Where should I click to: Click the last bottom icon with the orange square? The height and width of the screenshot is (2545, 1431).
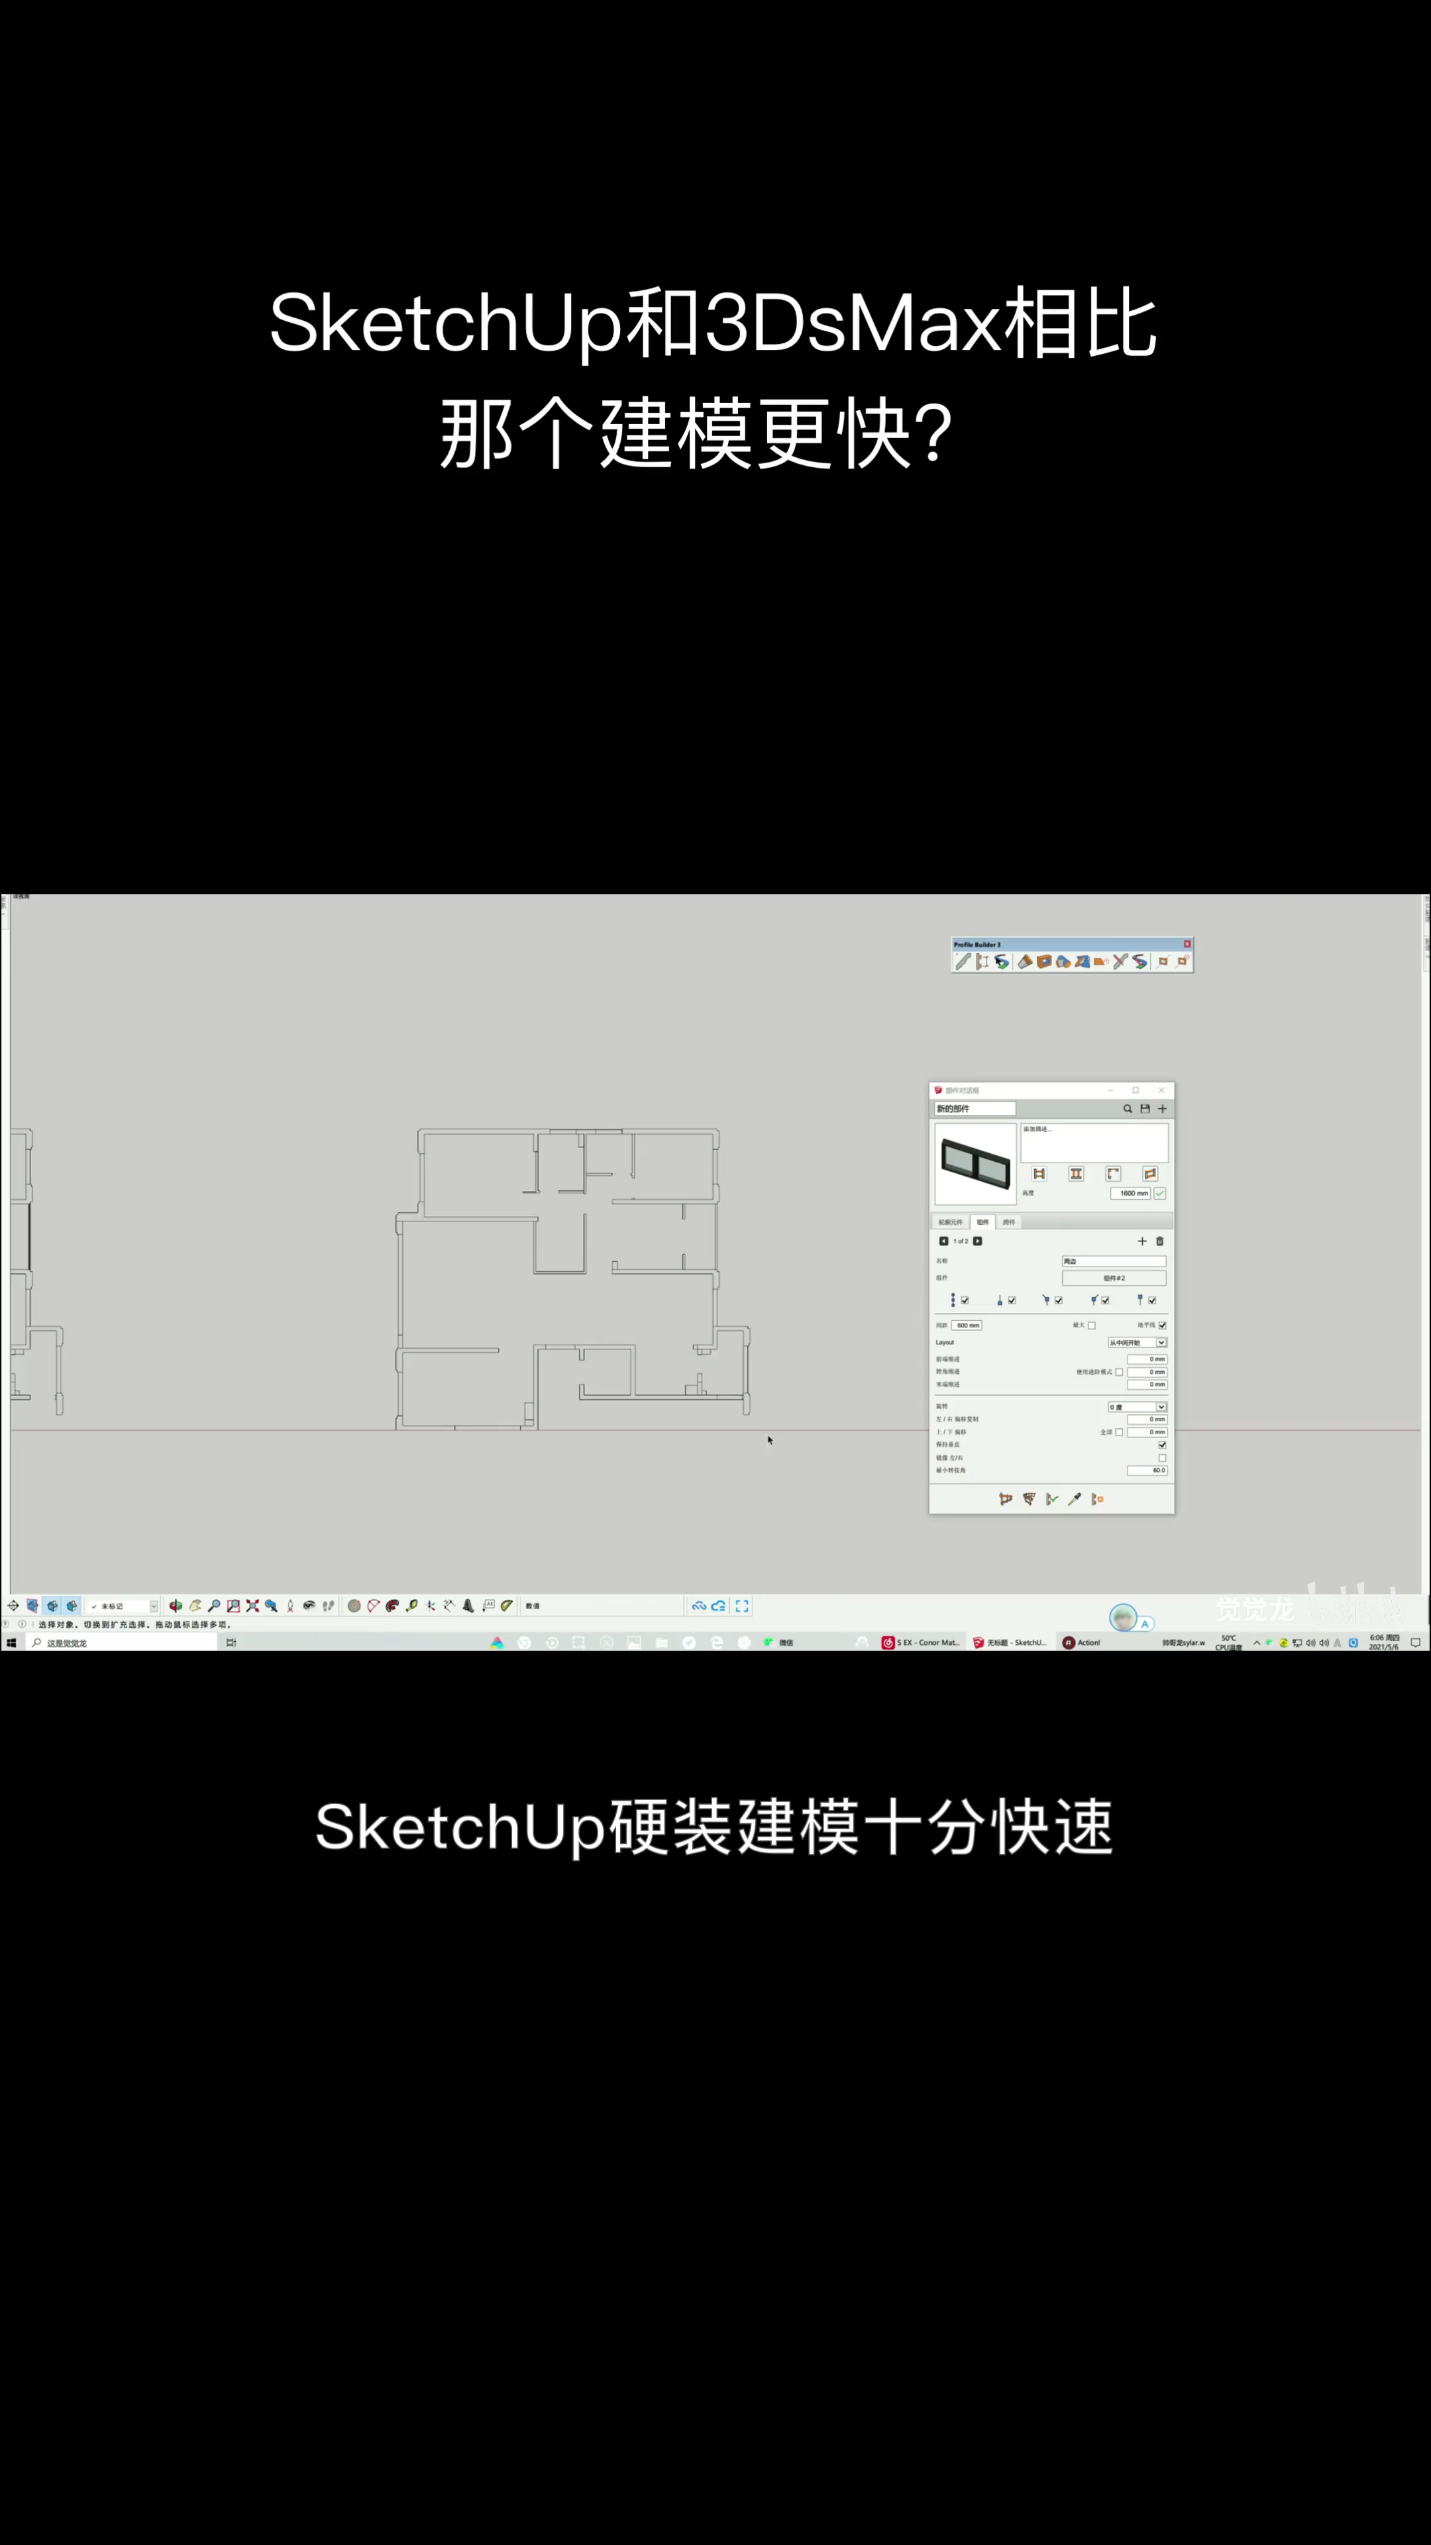click(x=1097, y=1499)
